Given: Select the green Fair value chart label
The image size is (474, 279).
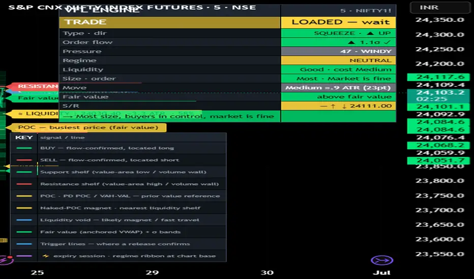Looking at the screenshot, I should [x=36, y=98].
